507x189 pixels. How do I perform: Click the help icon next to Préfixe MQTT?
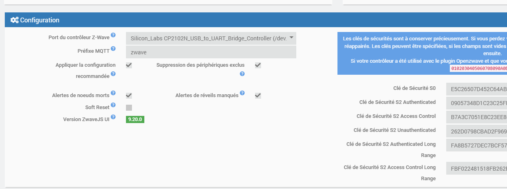click(x=113, y=49)
